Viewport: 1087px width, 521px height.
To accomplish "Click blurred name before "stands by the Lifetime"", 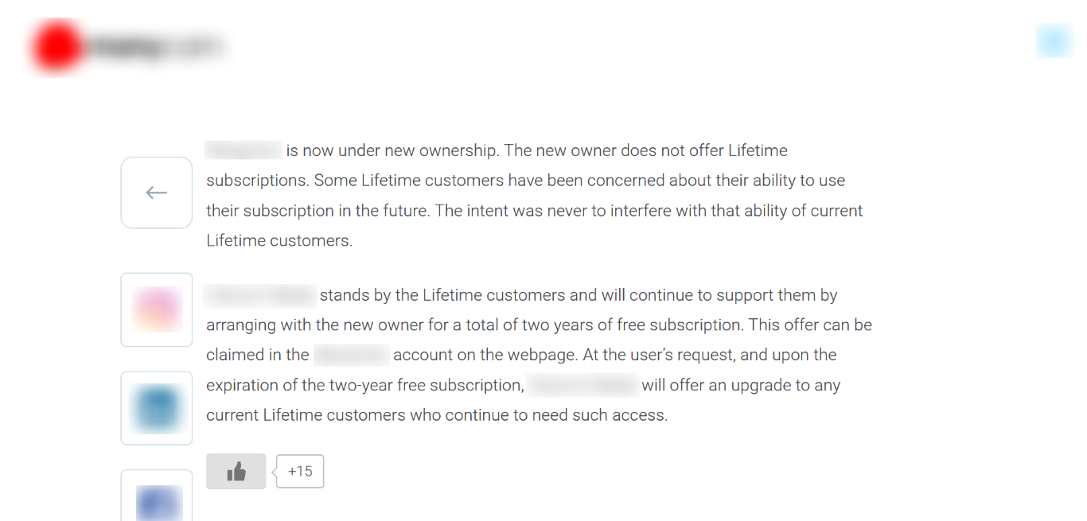I will pyautogui.click(x=260, y=295).
